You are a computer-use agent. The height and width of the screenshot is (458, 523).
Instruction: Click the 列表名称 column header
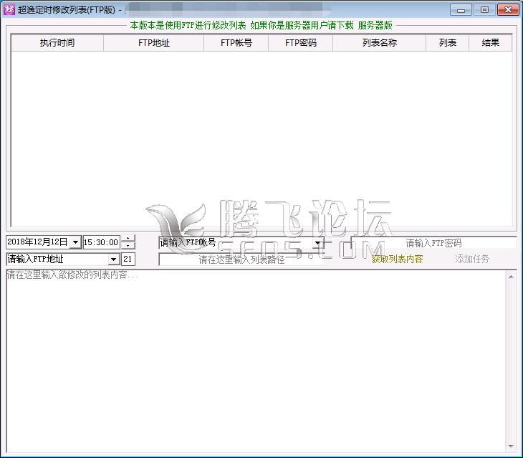(x=379, y=43)
